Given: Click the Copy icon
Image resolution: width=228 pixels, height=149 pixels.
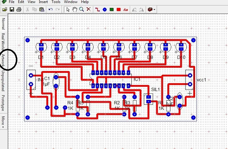Looking at the screenshot, I should point(34,9).
